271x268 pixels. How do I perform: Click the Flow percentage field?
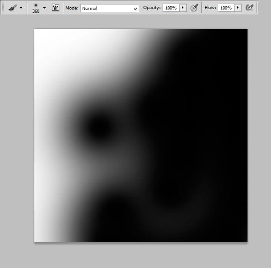click(x=225, y=8)
